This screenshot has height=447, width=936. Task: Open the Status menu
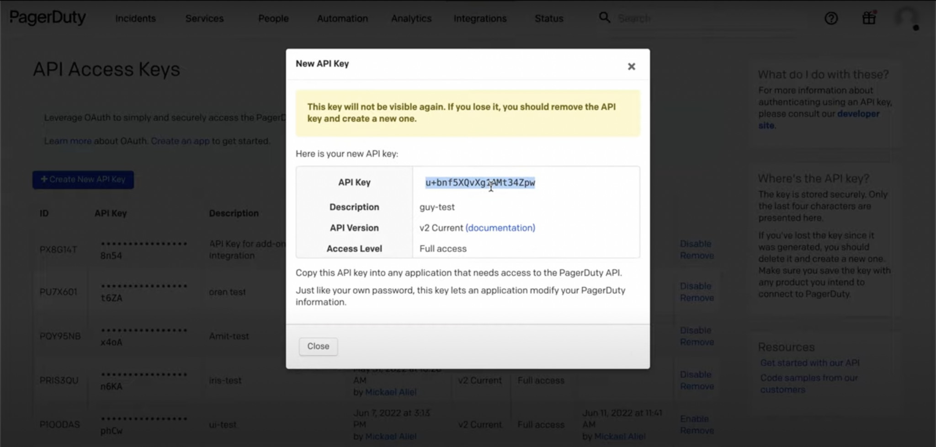[x=549, y=19]
